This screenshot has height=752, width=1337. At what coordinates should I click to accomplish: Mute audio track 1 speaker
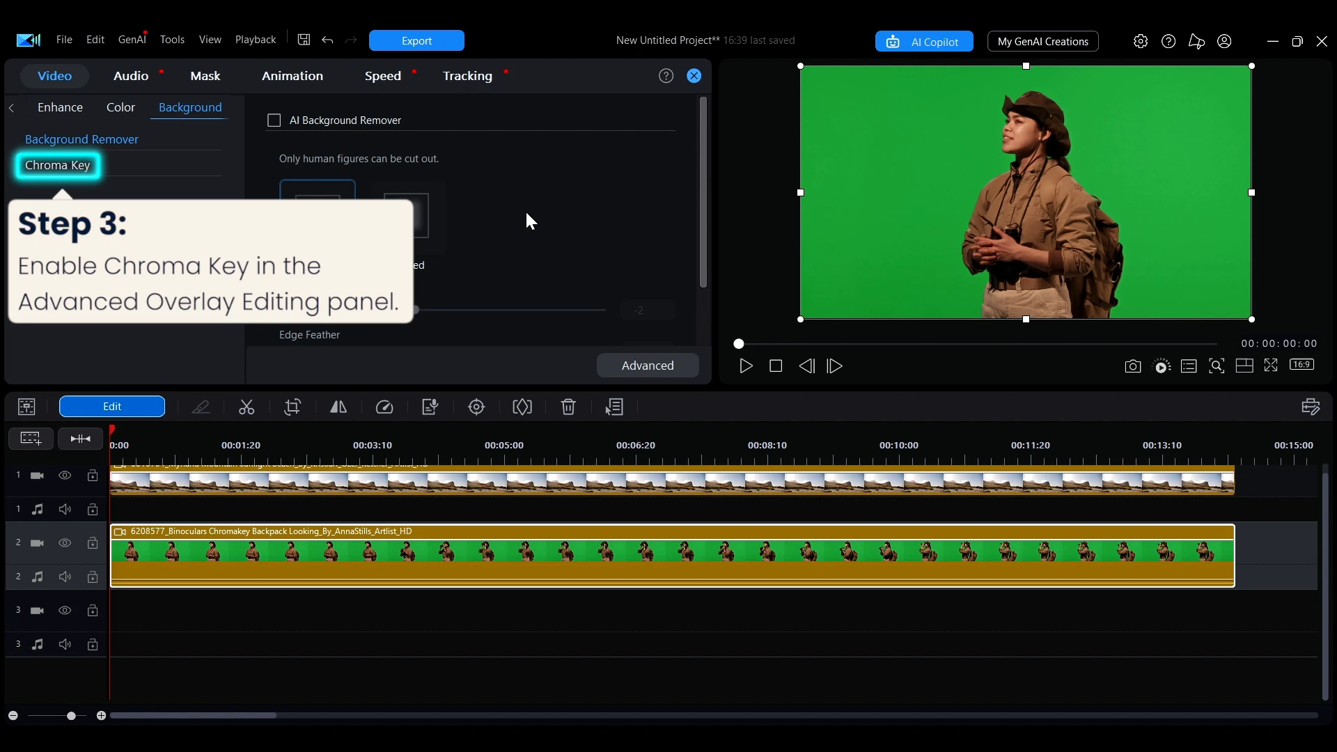tap(65, 510)
